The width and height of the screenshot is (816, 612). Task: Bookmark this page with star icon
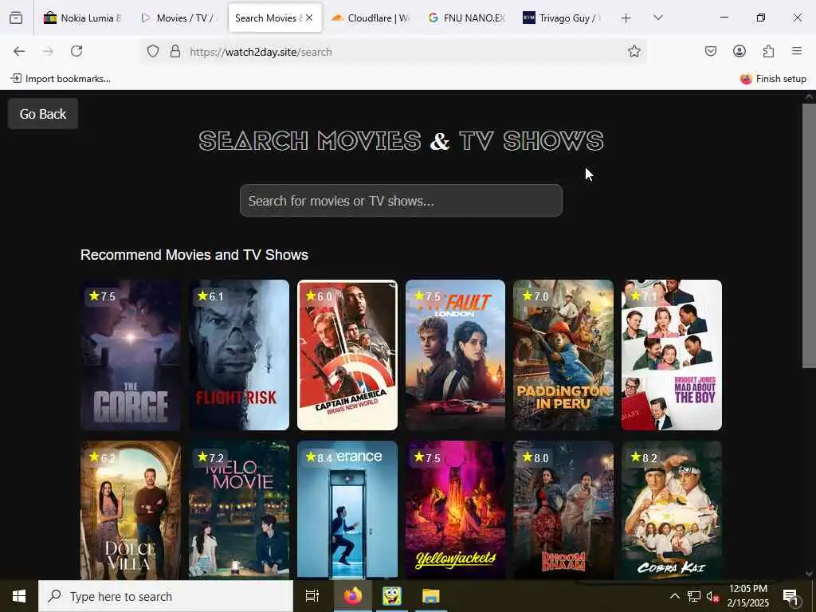[634, 51]
